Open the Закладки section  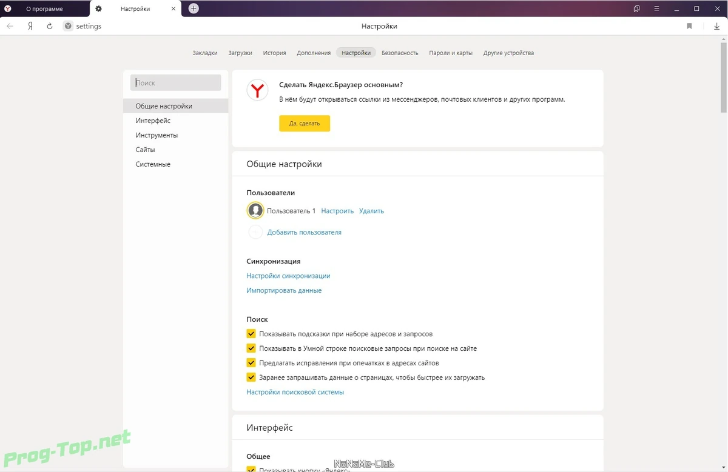point(205,53)
